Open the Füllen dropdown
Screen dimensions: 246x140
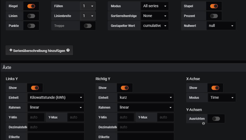click(88, 6)
